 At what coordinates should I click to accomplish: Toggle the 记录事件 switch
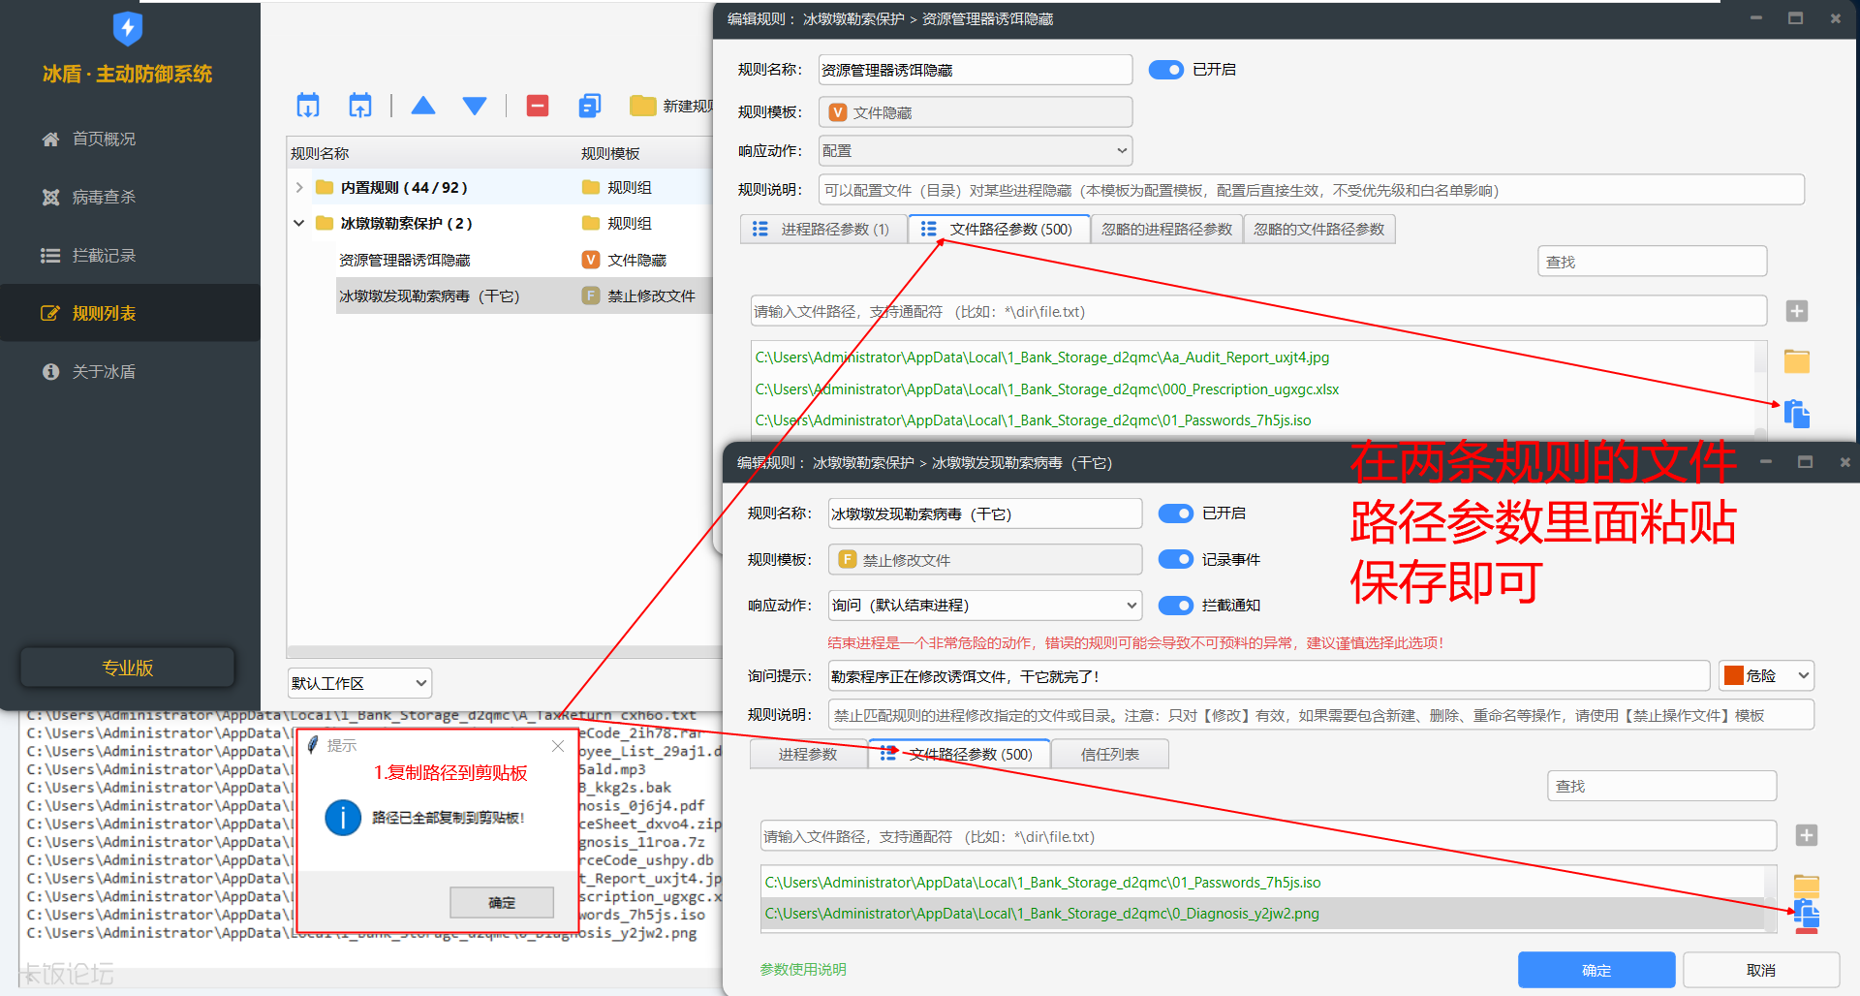pyautogui.click(x=1175, y=559)
